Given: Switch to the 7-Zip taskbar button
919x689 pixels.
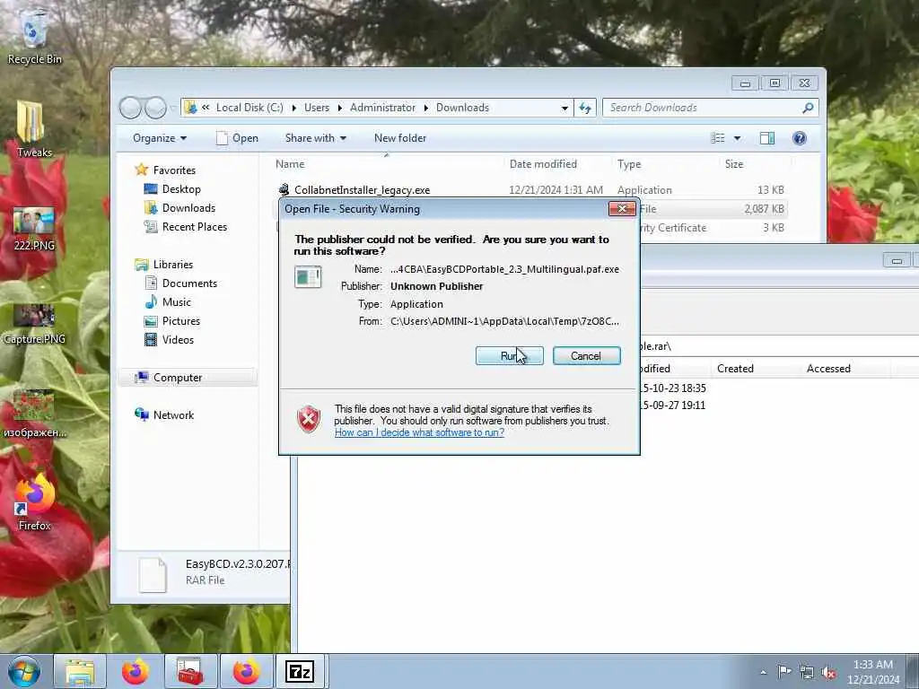Looking at the screenshot, I should [x=300, y=671].
